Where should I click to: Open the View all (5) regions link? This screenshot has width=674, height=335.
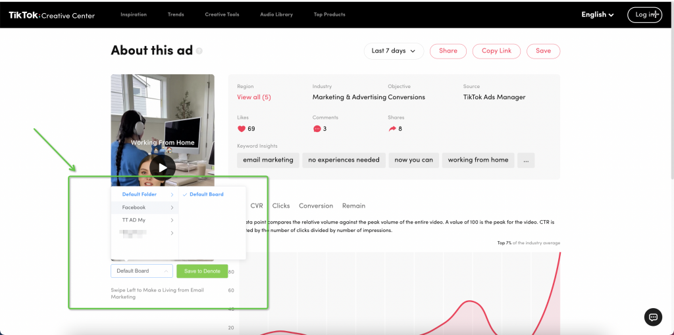click(254, 97)
